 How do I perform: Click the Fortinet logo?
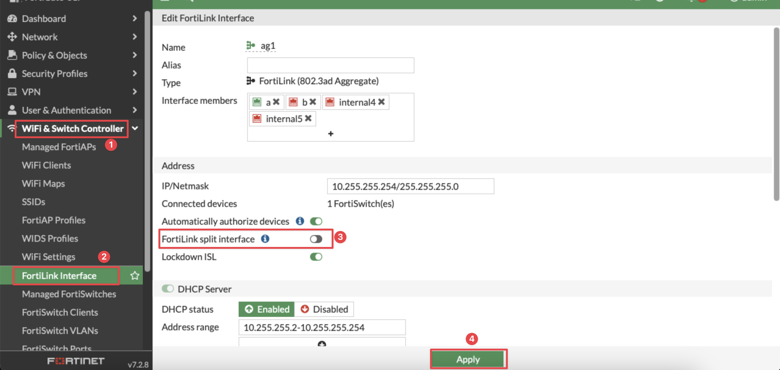click(76, 361)
